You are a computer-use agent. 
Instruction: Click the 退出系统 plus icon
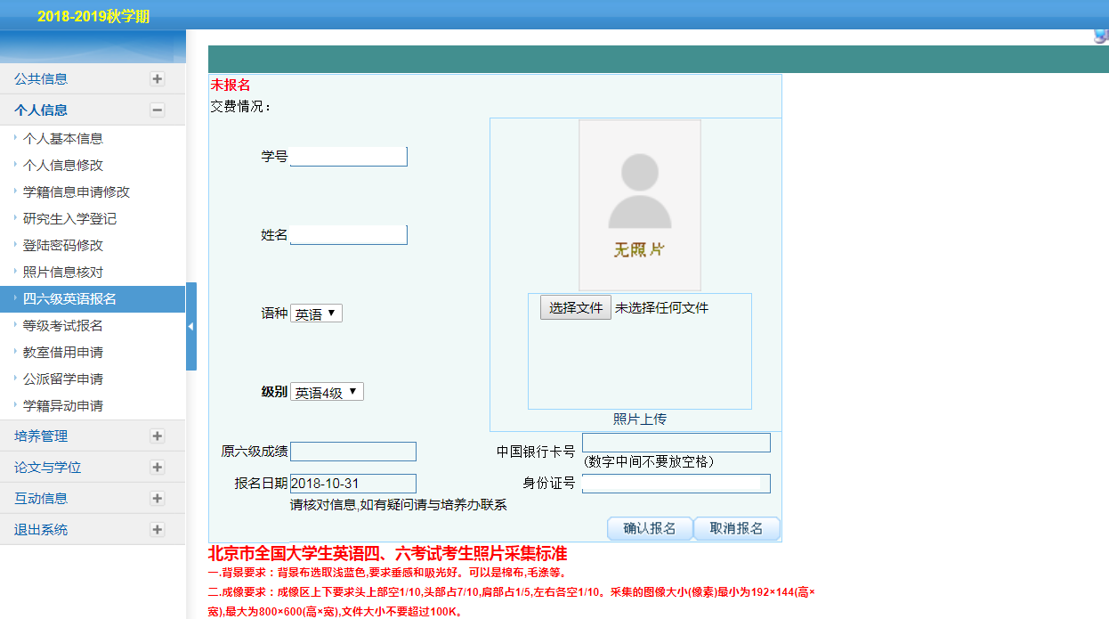point(158,529)
